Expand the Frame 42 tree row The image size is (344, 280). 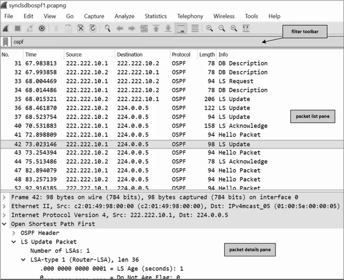(5, 197)
